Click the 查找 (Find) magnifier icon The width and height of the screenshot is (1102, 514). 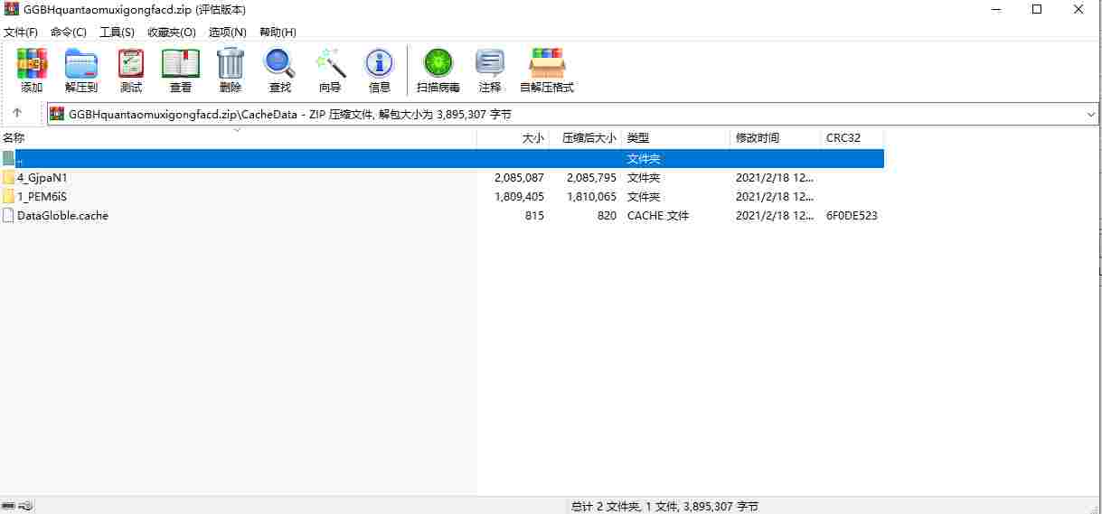coord(280,64)
